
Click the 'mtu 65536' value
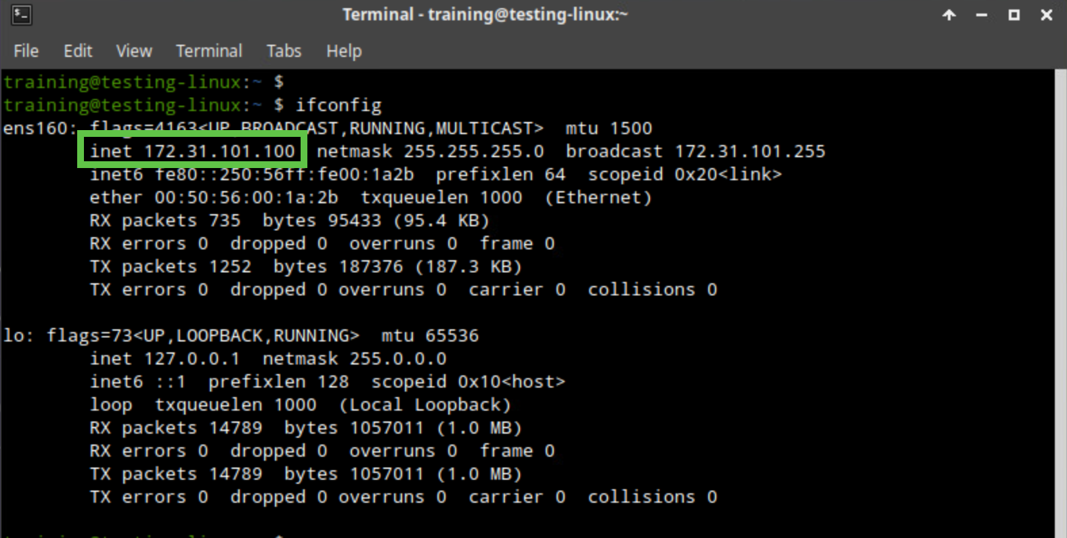point(430,335)
